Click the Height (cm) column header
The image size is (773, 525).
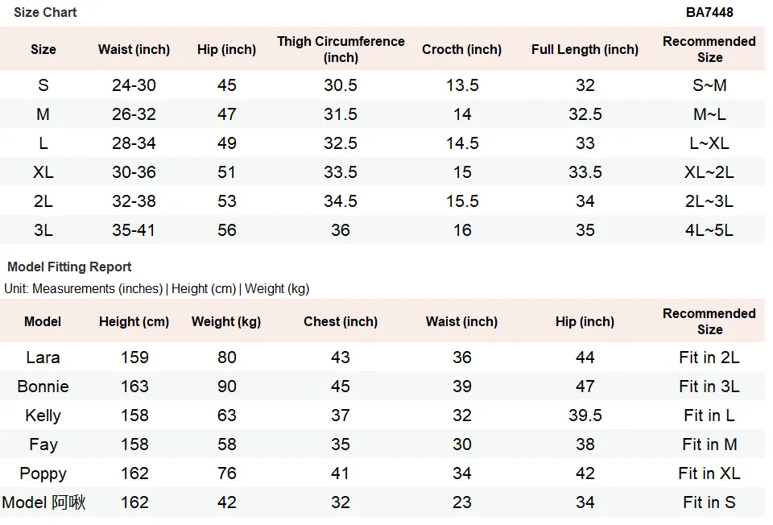pyautogui.click(x=134, y=321)
